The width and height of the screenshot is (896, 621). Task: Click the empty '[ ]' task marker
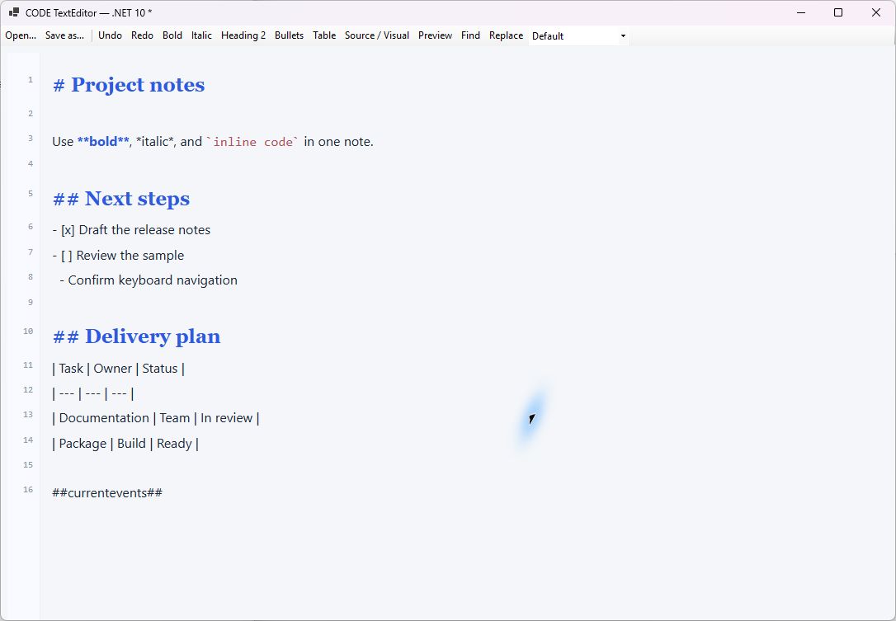(x=66, y=256)
